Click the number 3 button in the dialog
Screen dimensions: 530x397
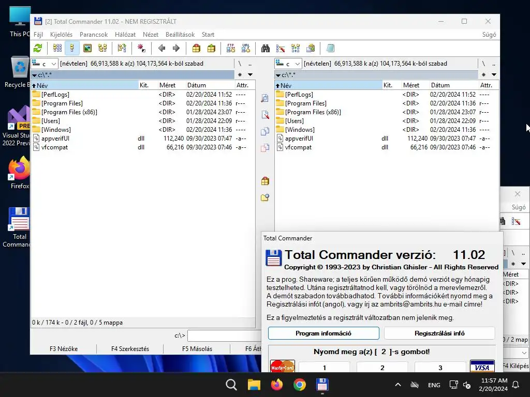pos(440,368)
